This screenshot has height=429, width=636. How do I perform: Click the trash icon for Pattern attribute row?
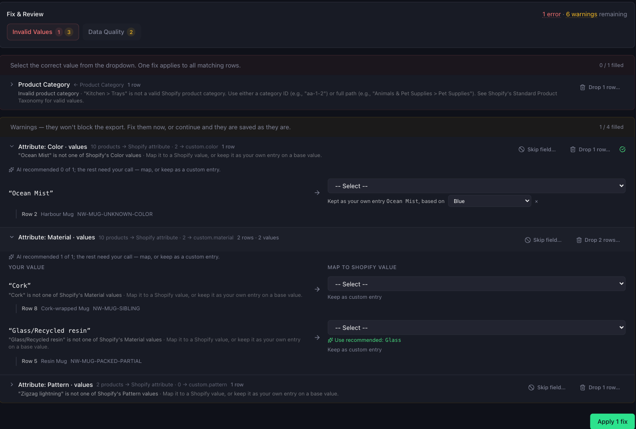(582, 387)
